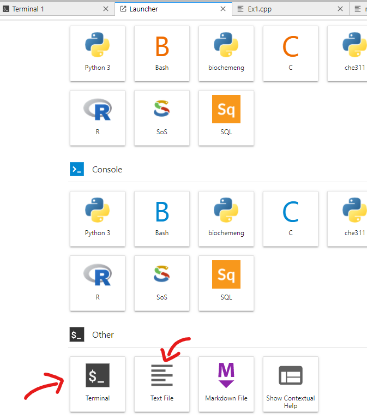The image size is (367, 419).
Task: Click the Console section header icon
Action: [x=77, y=169]
